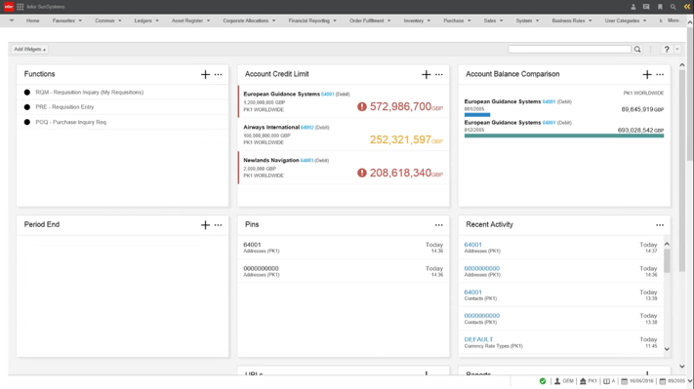Image resolution: width=694 pixels, height=389 pixels.
Task: Click the ledger A book status item
Action: click(609, 381)
